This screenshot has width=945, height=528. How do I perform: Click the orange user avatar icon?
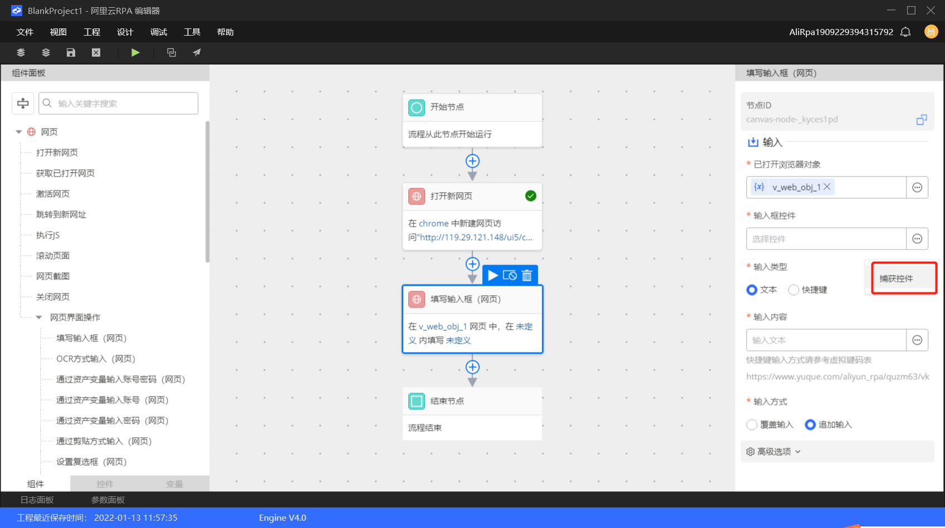(x=931, y=32)
